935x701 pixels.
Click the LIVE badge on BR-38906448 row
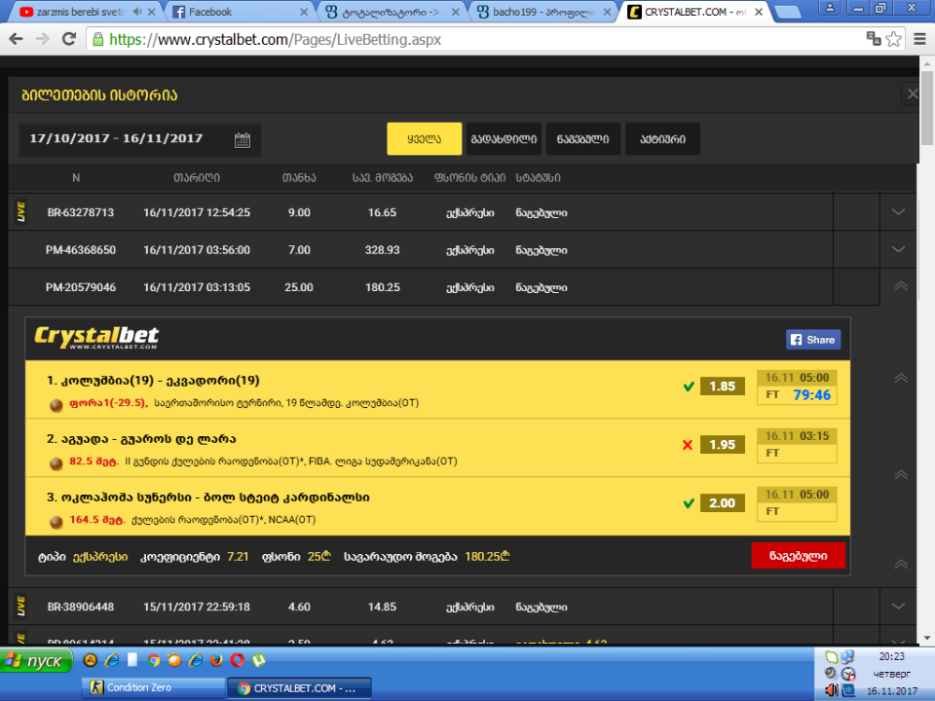(x=20, y=607)
